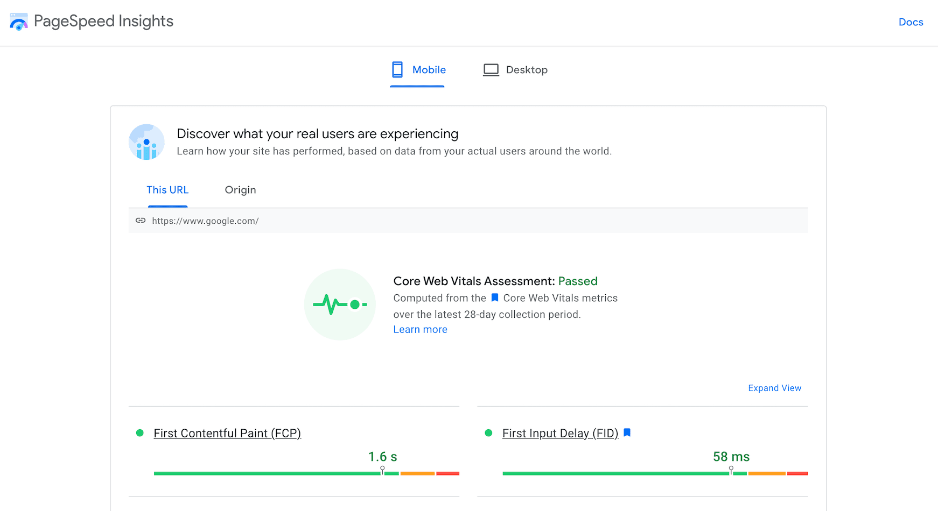The image size is (938, 511).
Task: Click the URL field showing https://www.google.com/
Action: (205, 221)
